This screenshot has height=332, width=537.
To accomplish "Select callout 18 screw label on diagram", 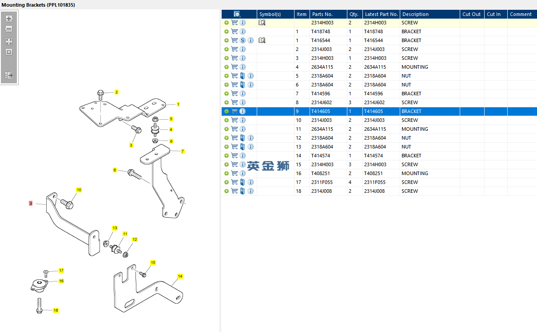I will click(x=56, y=310).
